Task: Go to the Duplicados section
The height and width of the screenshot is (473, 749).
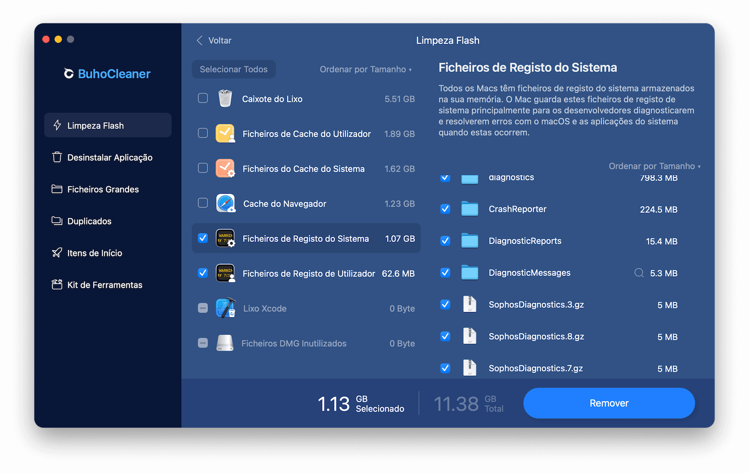Action: click(108, 221)
